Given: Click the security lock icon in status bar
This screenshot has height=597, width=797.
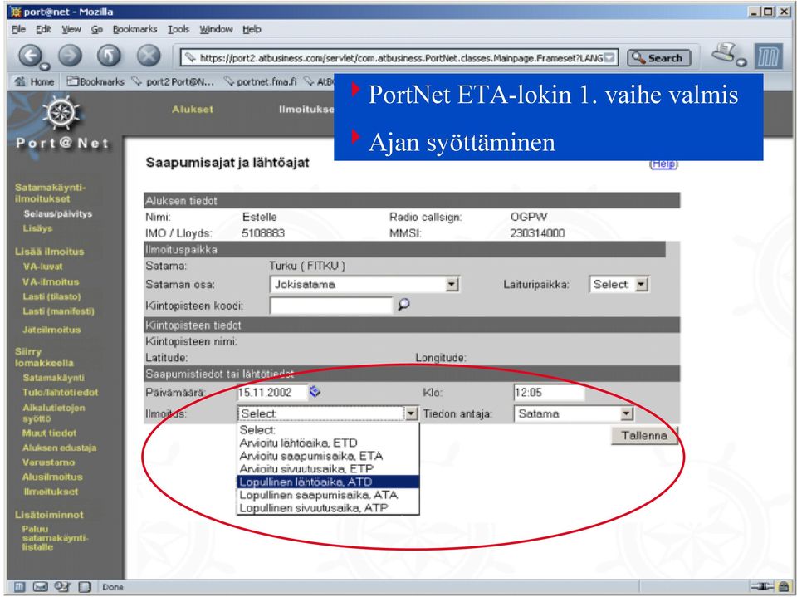Looking at the screenshot, I should (785, 587).
